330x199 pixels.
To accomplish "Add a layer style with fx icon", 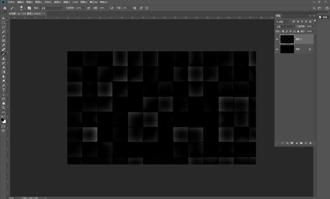I will tap(287, 143).
